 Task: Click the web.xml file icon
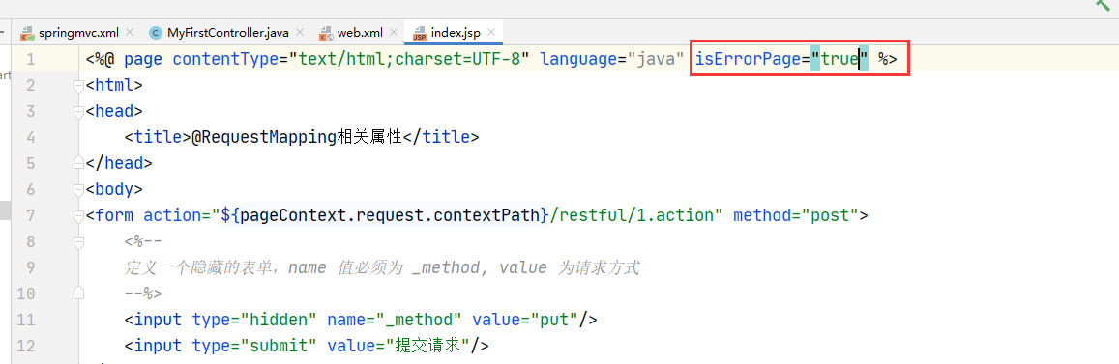(x=326, y=33)
